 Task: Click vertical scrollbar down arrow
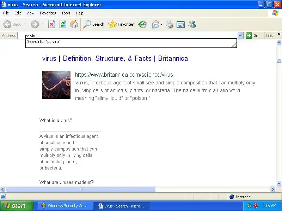[x=279, y=183]
